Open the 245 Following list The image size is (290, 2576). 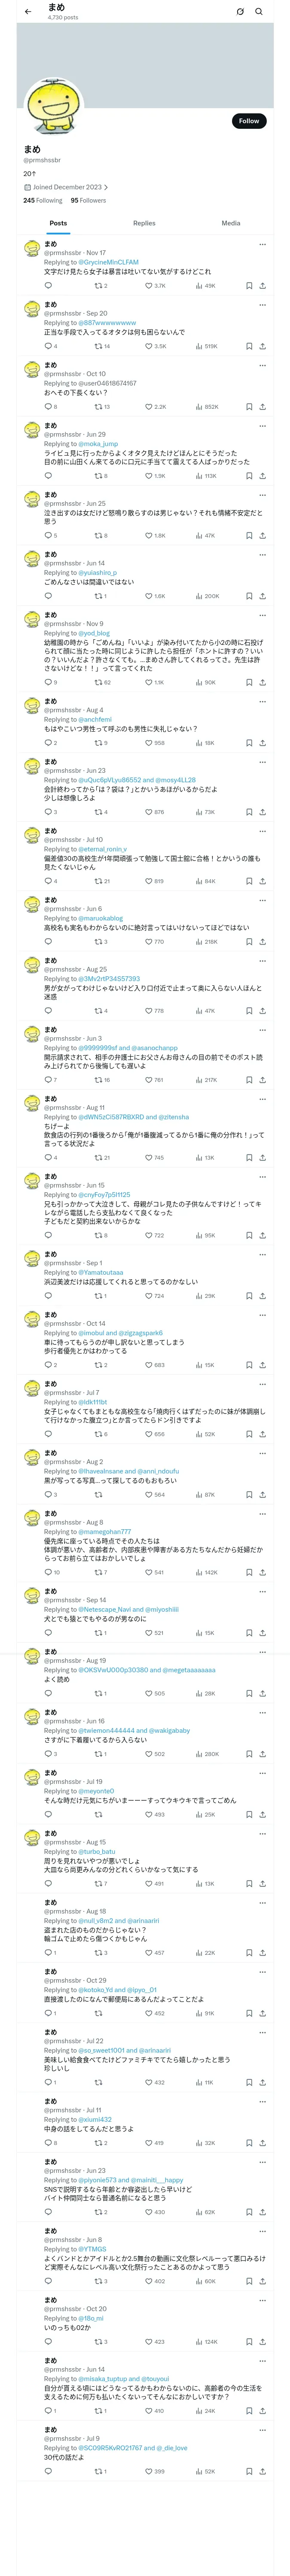43,200
